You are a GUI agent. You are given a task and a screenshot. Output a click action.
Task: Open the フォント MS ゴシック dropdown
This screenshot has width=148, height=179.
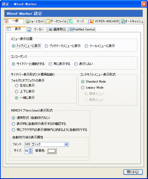click(x=46, y=144)
